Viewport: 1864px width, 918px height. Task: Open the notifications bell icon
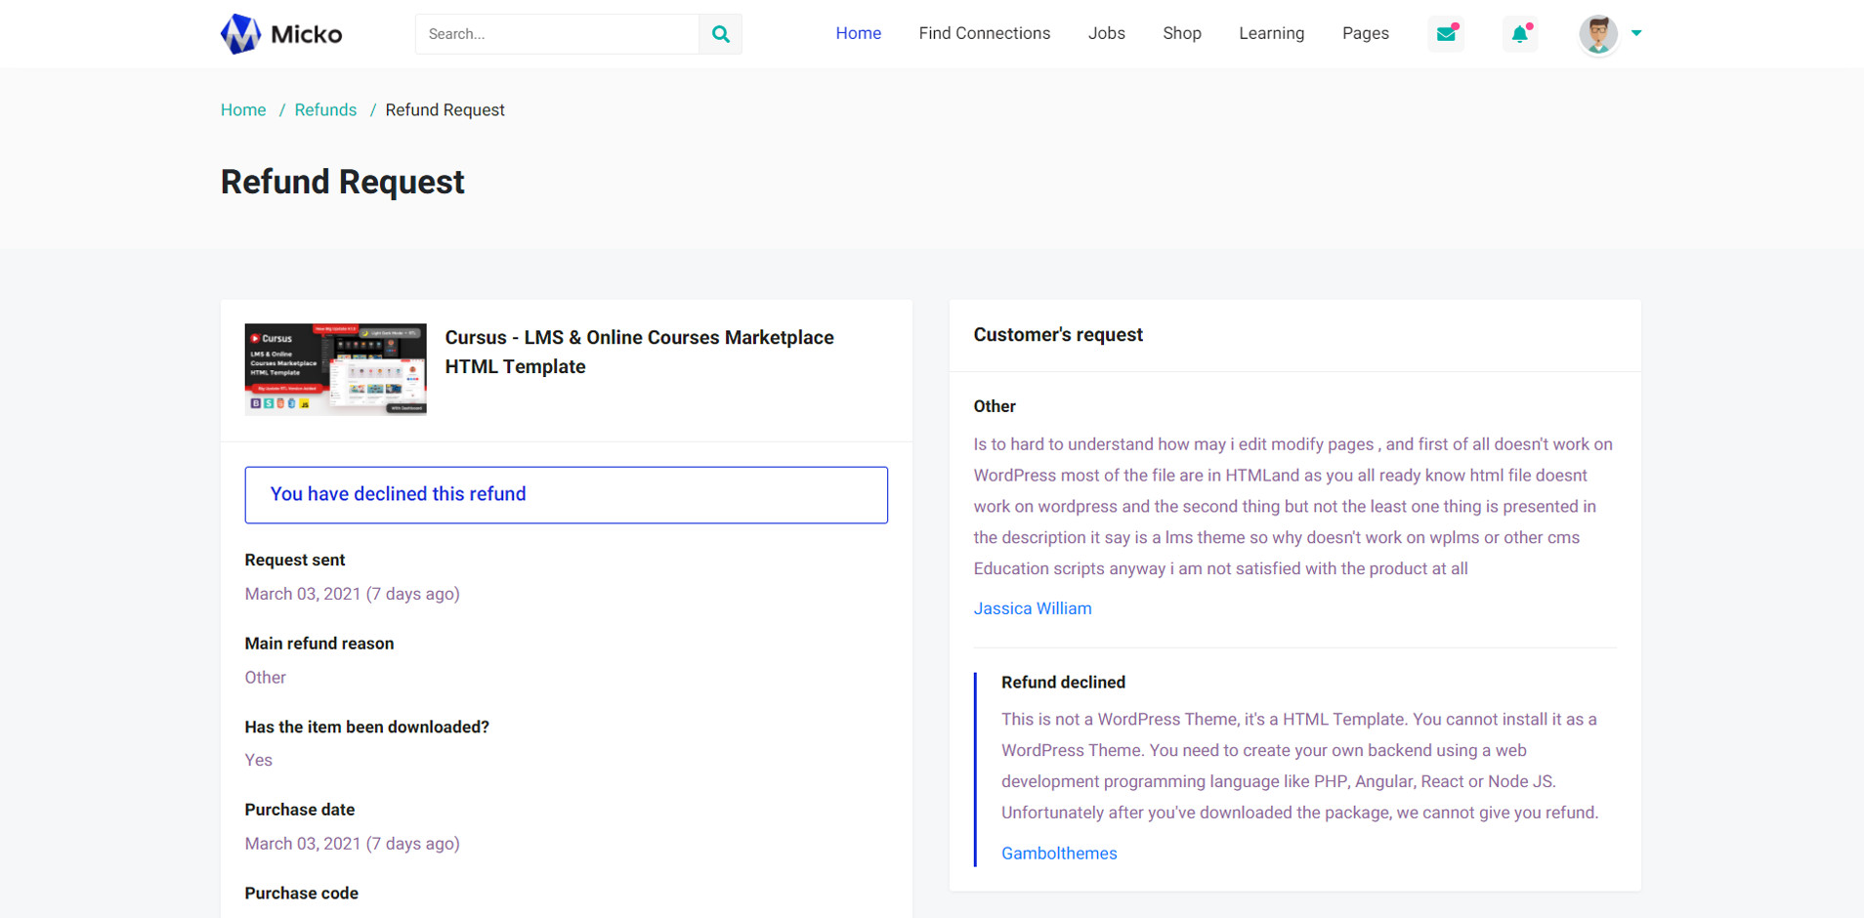(x=1519, y=34)
